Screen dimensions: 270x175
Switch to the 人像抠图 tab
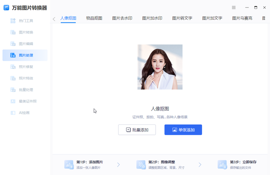pos(68,18)
